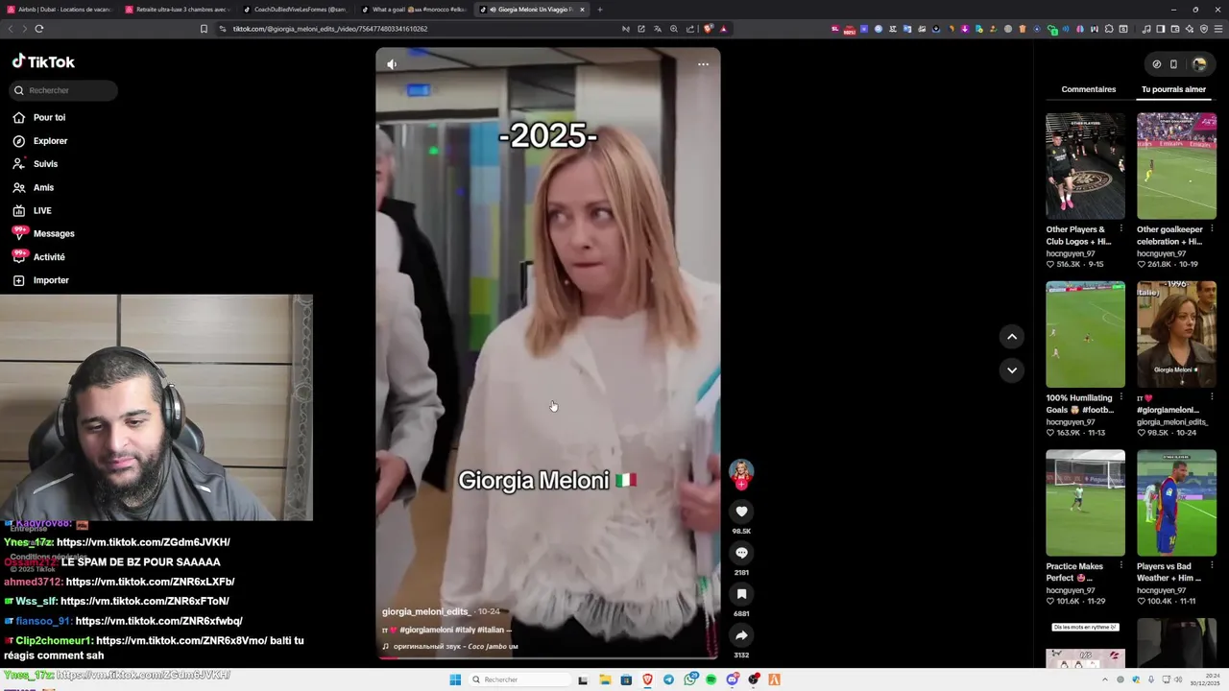The image size is (1229, 691).
Task: Open the Other Players & Club Logos video
Action: 1085,166
